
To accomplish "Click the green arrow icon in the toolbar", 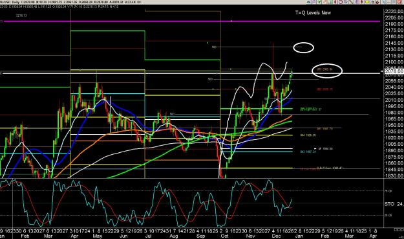I will pos(319,2).
